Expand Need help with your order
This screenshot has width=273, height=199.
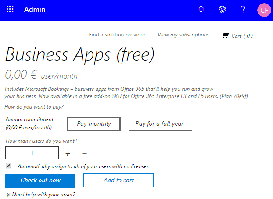pyautogui.click(x=41, y=195)
